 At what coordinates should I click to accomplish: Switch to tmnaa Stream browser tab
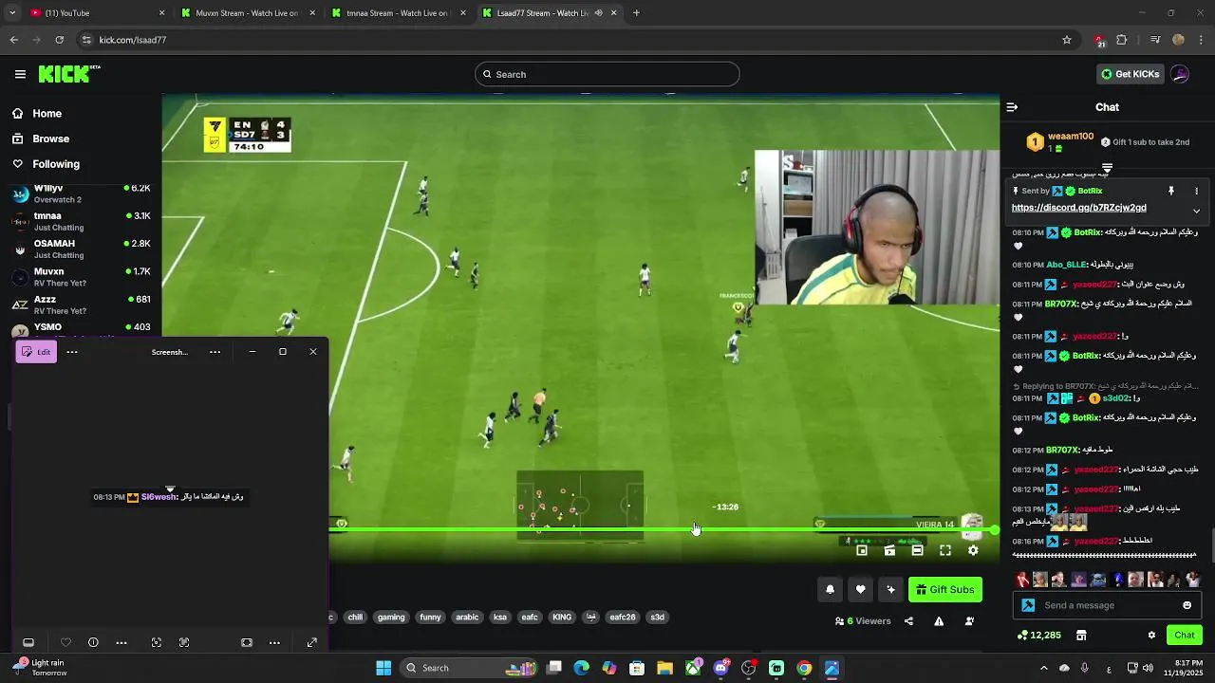point(398,13)
